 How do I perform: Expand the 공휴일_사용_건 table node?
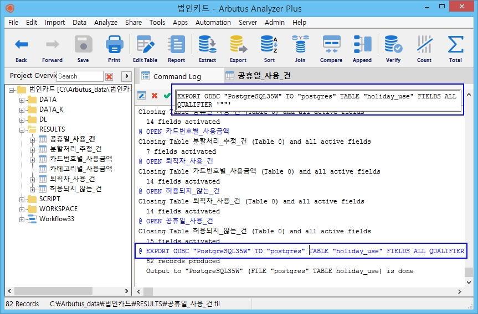(32, 140)
